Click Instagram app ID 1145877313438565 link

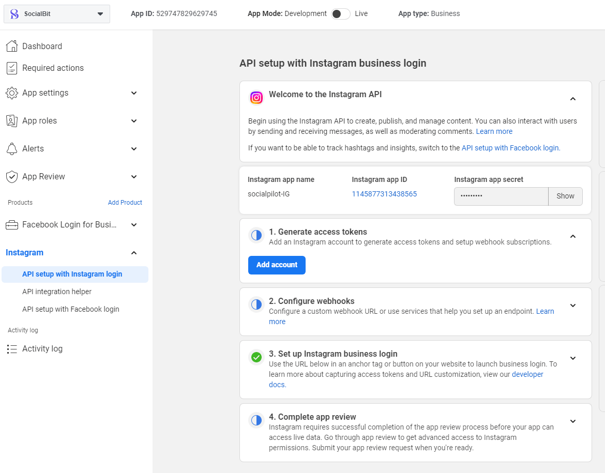point(384,194)
